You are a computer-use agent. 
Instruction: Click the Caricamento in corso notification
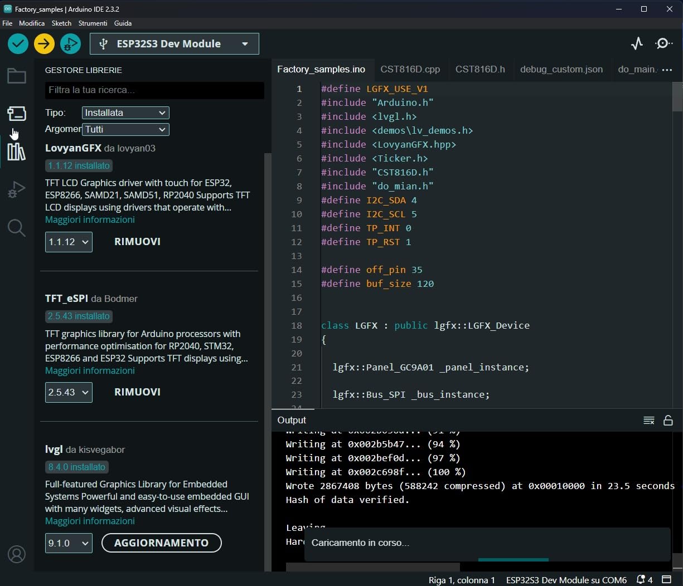point(487,544)
